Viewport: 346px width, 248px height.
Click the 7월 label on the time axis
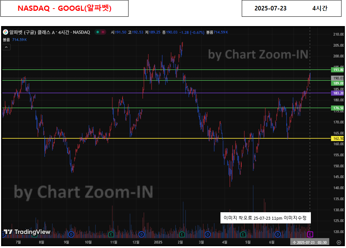pyautogui.click(x=18, y=242)
